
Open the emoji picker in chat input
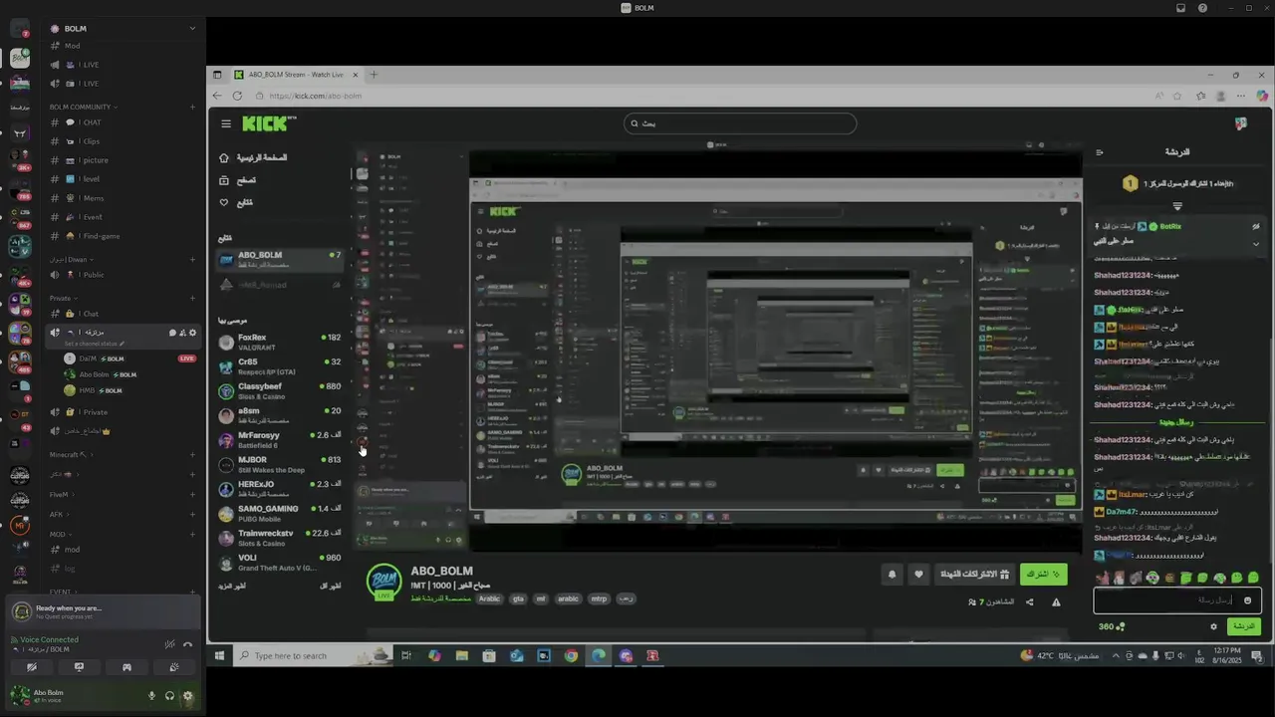(1247, 600)
